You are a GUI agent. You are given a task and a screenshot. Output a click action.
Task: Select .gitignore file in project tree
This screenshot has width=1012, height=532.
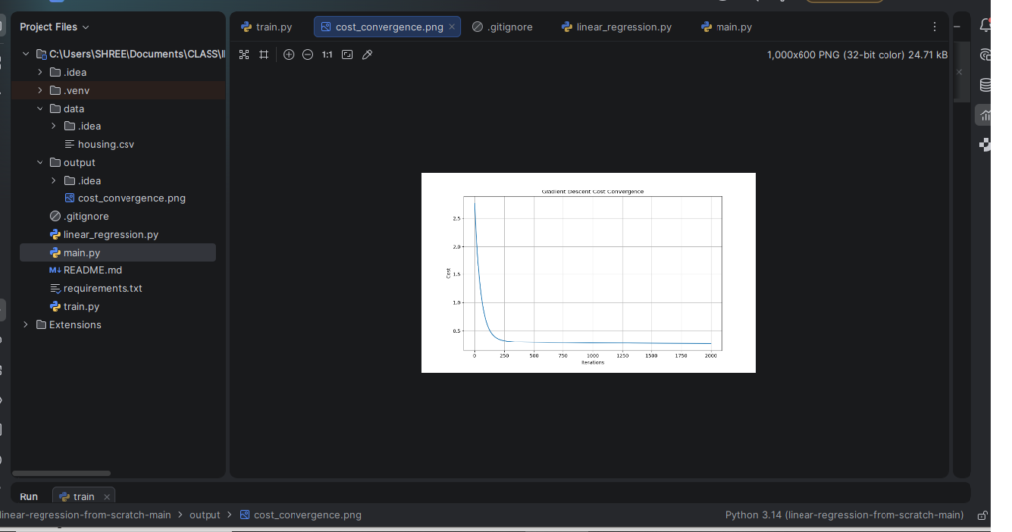click(x=79, y=217)
